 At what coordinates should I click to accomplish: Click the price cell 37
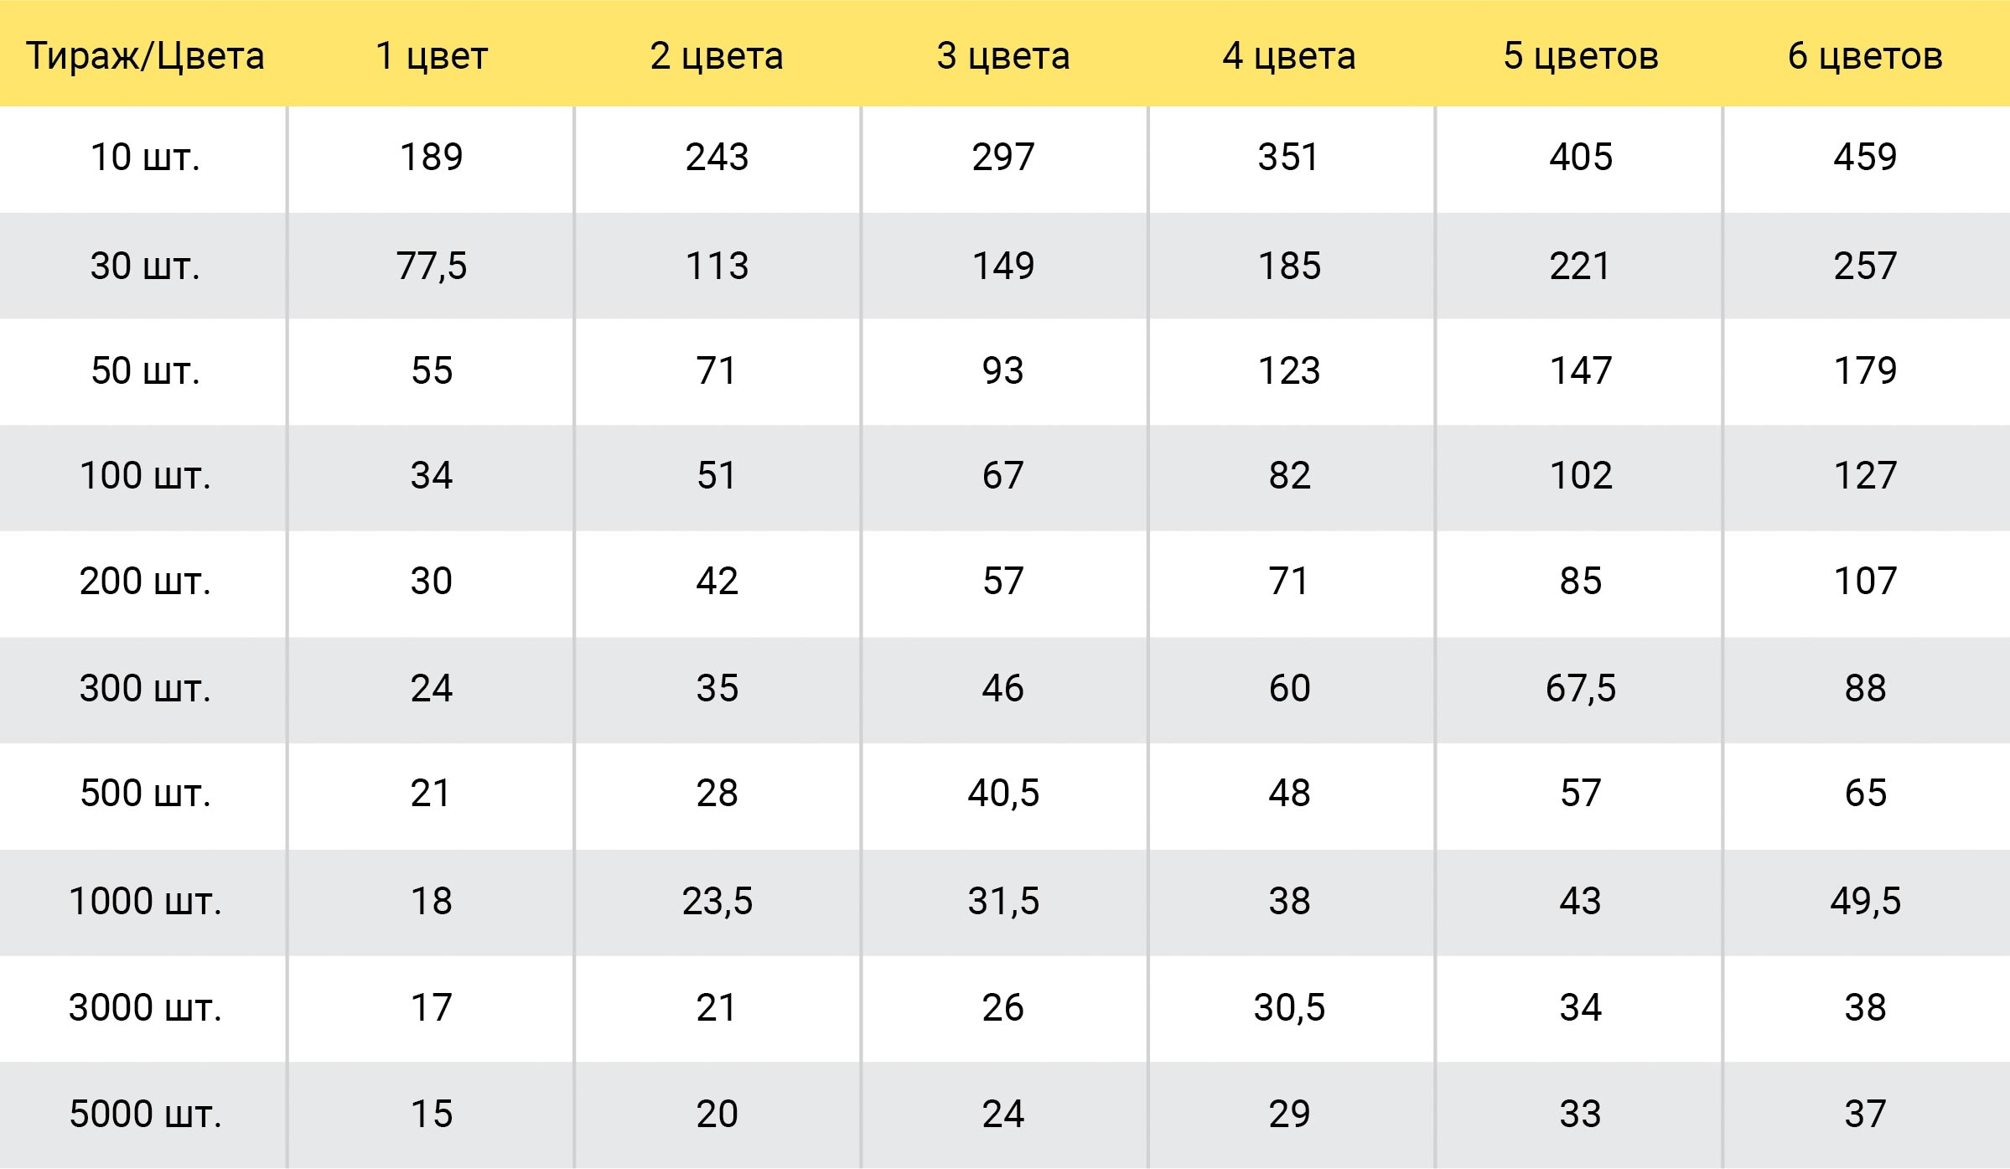coord(1865,1114)
